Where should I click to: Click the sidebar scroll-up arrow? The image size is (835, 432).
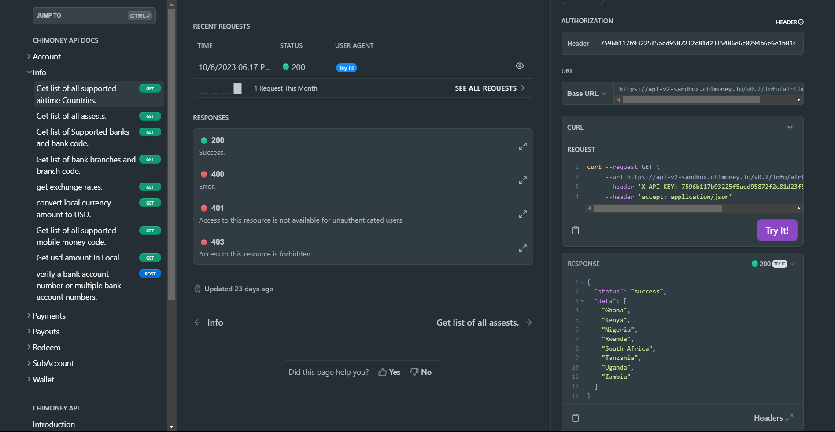click(x=171, y=4)
